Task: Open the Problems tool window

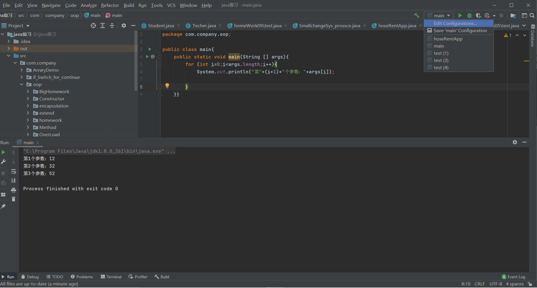Action: click(x=82, y=277)
